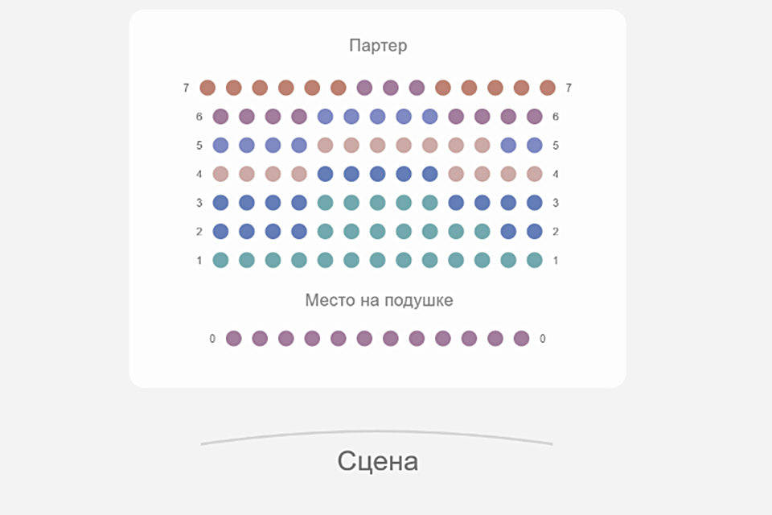Click the leftmost dark blue seat in row 4
The height and width of the screenshot is (515, 772).
click(325, 174)
